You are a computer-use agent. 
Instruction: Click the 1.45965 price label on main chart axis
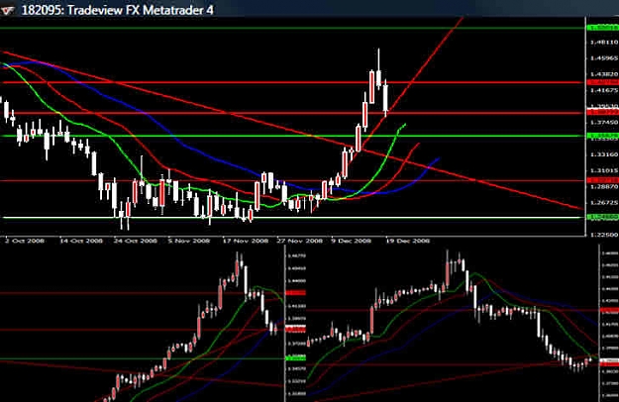(x=604, y=58)
